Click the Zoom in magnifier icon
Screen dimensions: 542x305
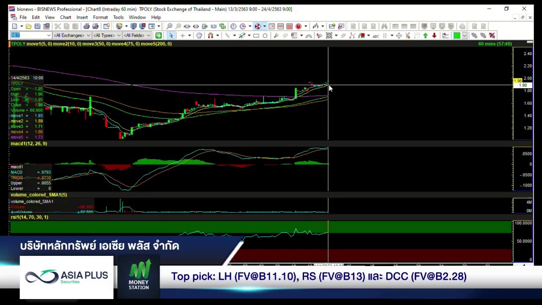(169, 26)
